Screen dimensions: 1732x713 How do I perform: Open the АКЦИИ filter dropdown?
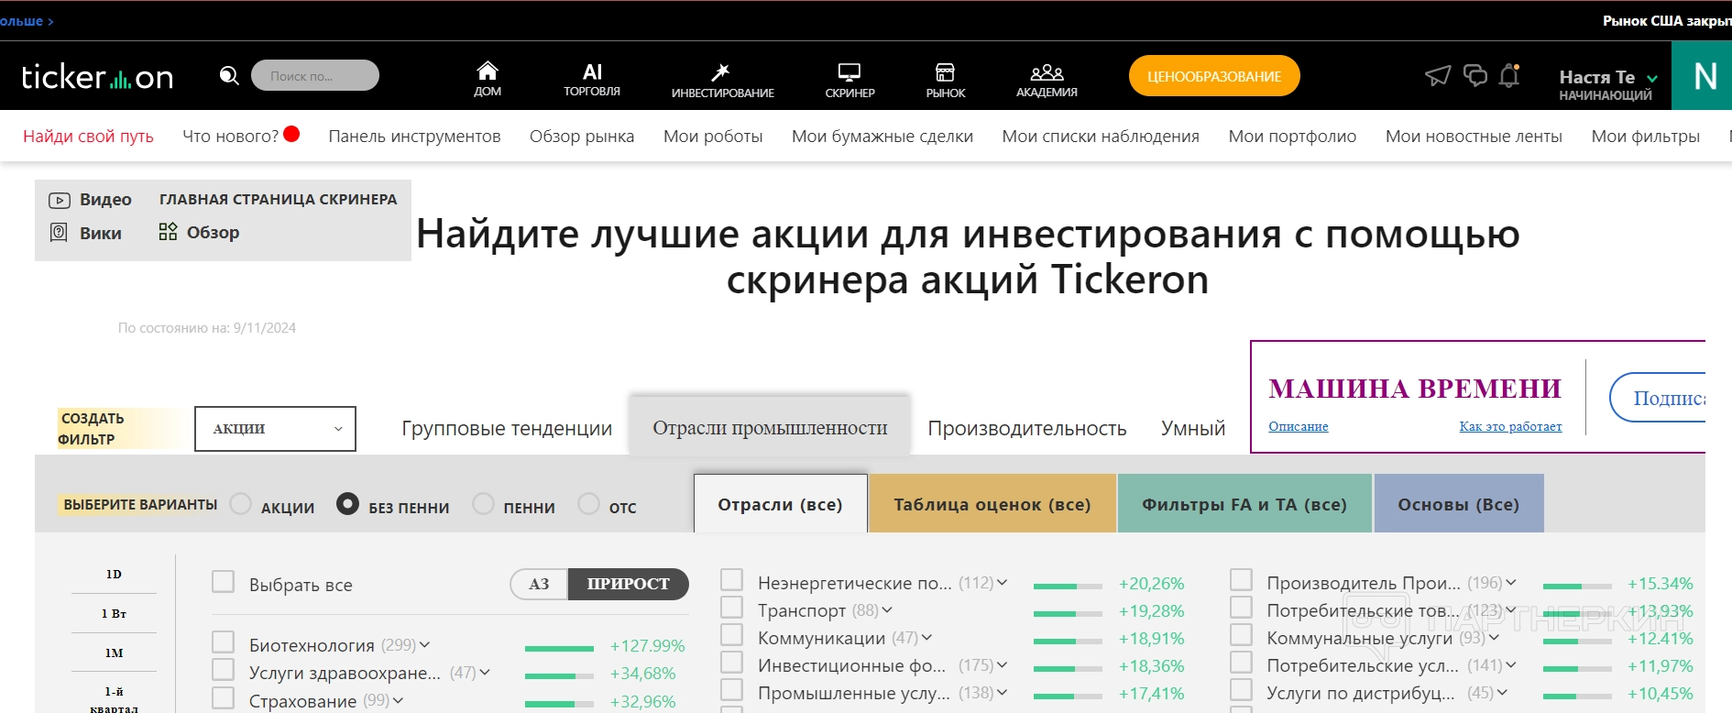pos(275,429)
